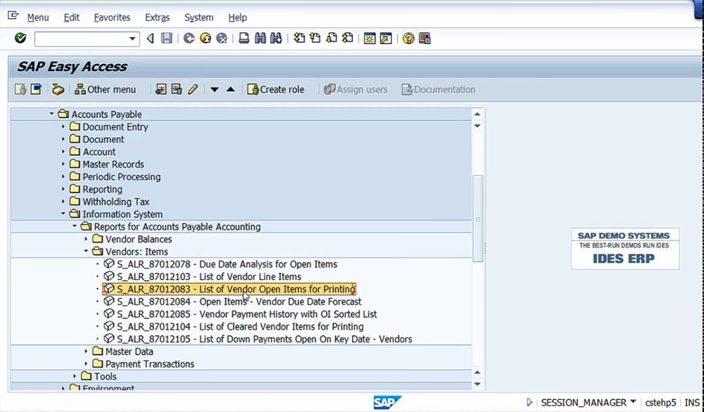Screen dimensions: 704x412
Task: Open the command field dropdown arrow
Action: tap(132, 39)
